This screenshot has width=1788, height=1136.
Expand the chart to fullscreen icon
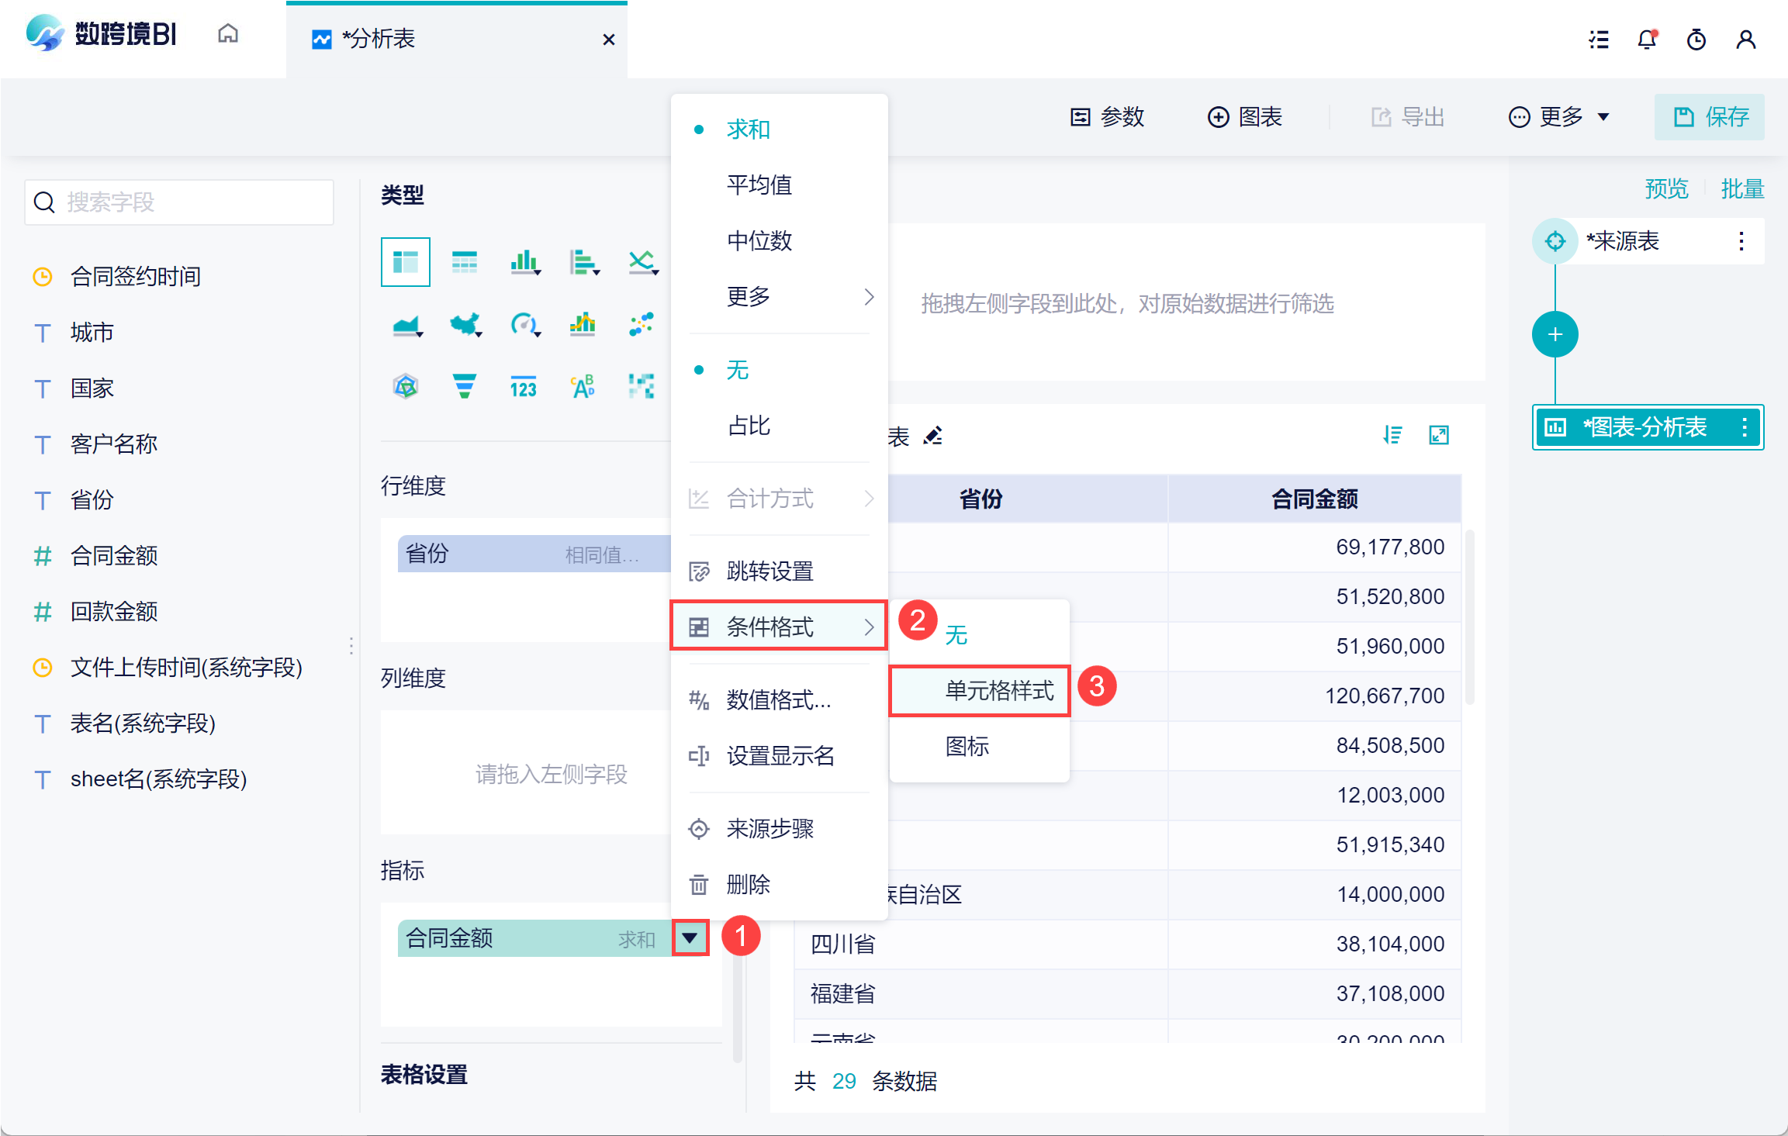click(x=1439, y=435)
